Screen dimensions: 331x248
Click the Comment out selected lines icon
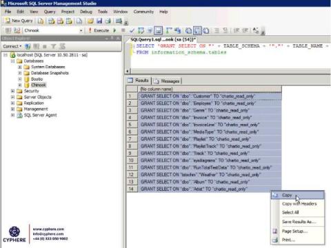pos(217,30)
